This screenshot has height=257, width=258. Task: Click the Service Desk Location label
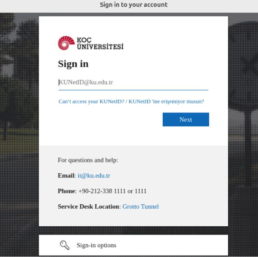pyautogui.click(x=88, y=207)
